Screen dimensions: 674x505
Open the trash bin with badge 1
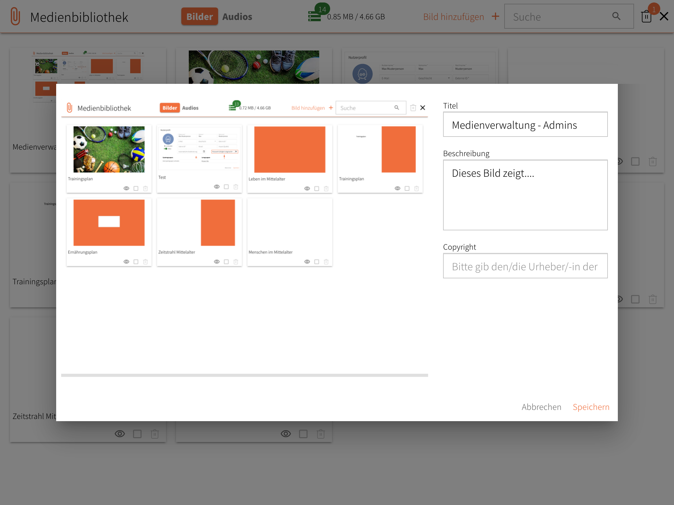(646, 16)
